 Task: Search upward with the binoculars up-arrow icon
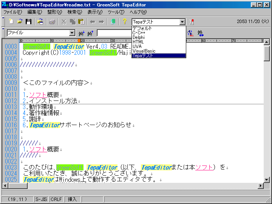coord(90,33)
